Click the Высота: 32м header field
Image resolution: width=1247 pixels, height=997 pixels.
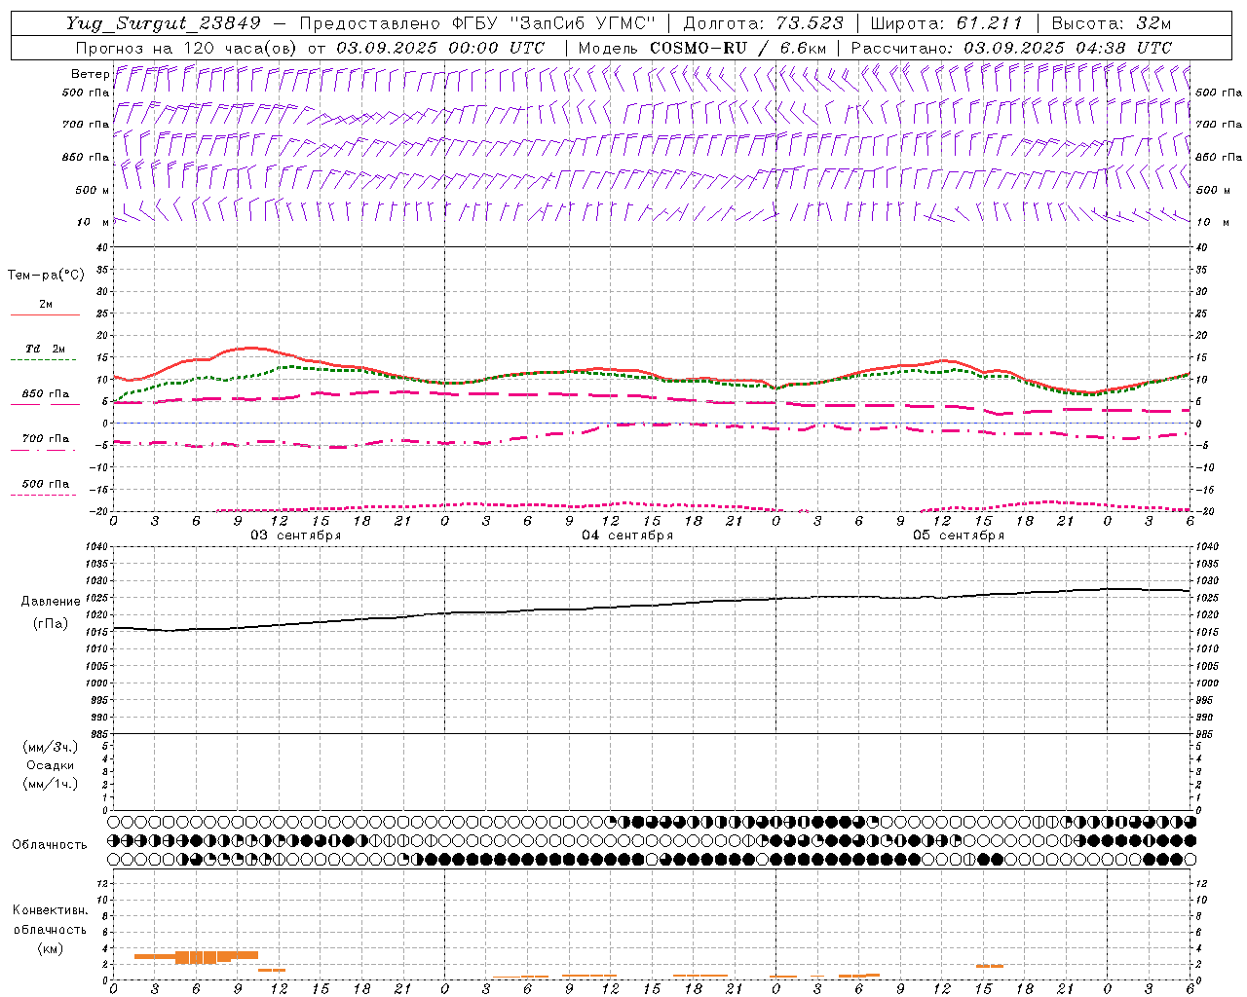pos(1112,23)
